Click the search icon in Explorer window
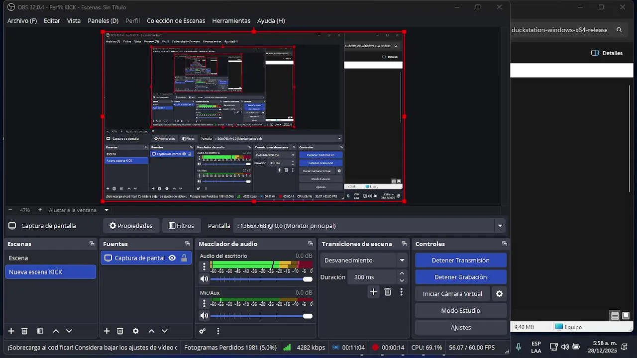The height and width of the screenshot is (358, 637). coord(619,30)
